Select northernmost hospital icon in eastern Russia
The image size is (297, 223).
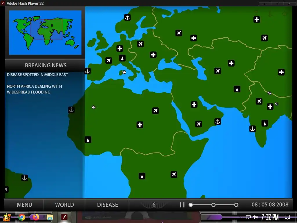tap(257, 19)
